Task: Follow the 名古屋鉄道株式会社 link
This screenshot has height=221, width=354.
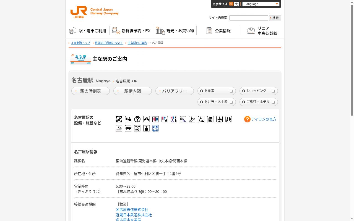Action: pyautogui.click(x=132, y=210)
